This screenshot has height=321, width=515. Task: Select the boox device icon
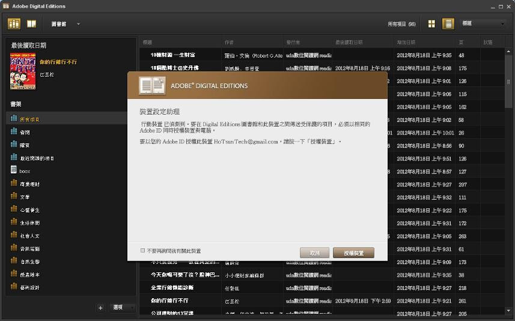(x=14, y=170)
